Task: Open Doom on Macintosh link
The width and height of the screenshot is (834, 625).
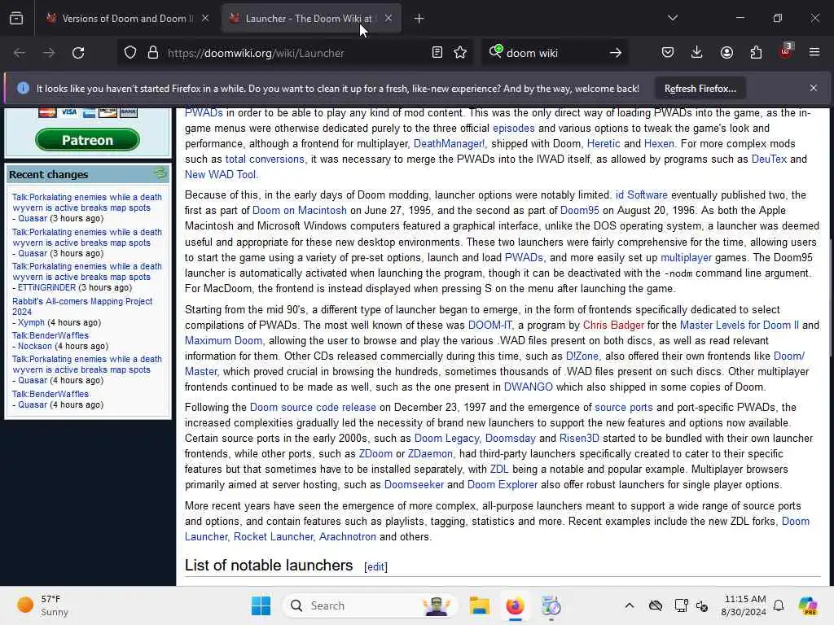Action: [300, 211]
